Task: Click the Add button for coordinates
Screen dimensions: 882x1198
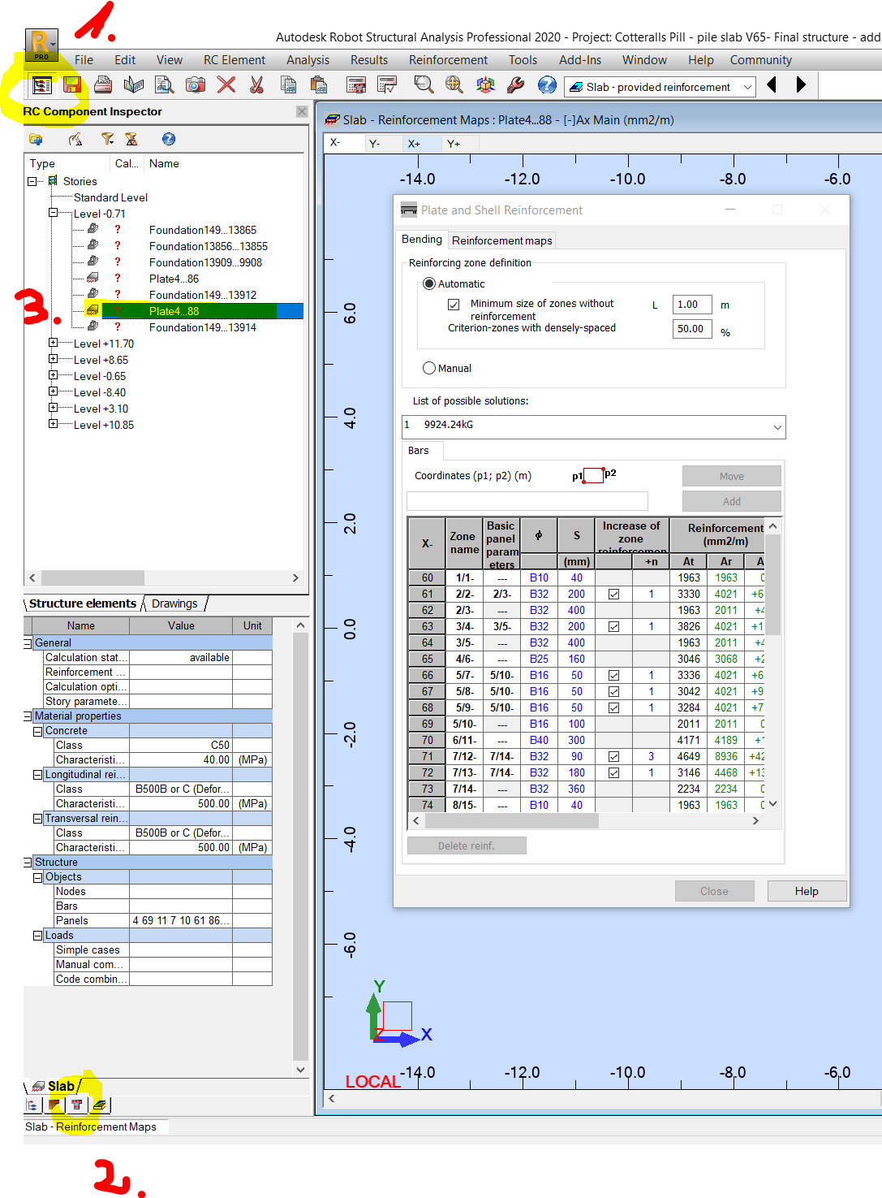Action: click(730, 500)
